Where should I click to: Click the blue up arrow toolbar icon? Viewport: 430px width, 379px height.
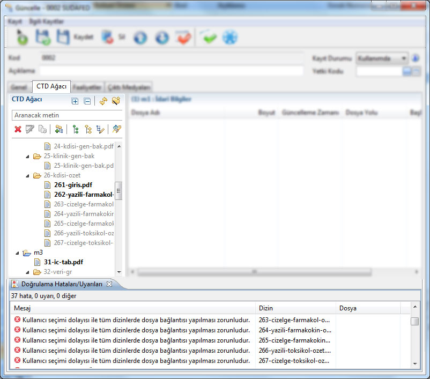click(x=140, y=38)
